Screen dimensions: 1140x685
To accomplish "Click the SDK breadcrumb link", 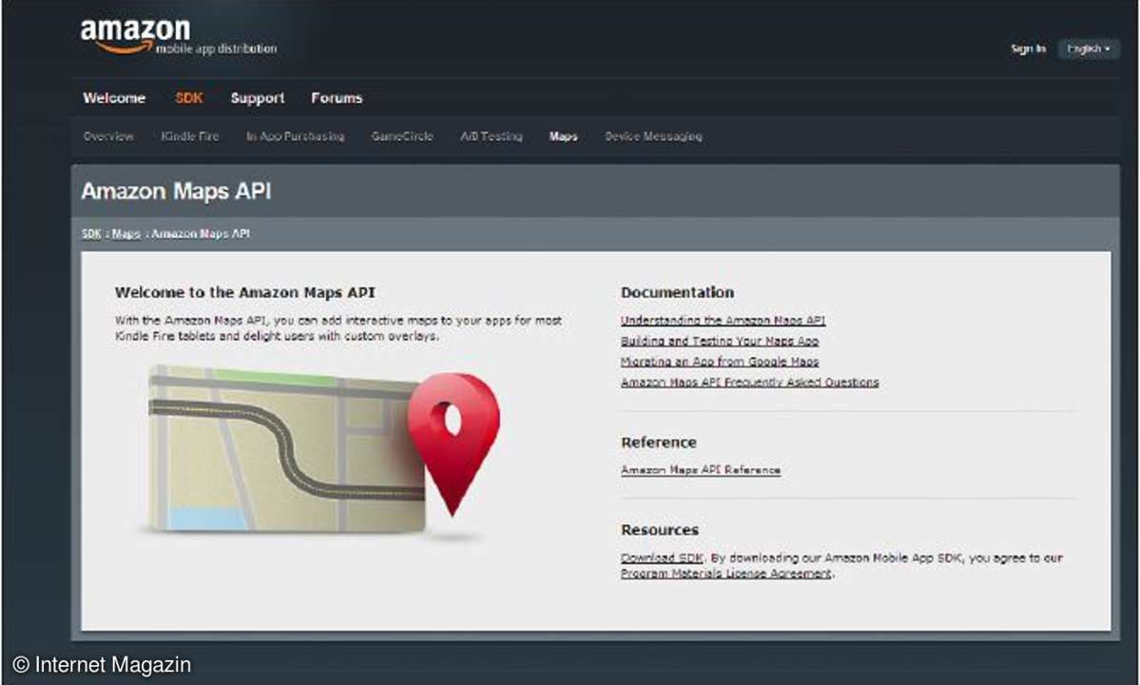I will pos(91,233).
